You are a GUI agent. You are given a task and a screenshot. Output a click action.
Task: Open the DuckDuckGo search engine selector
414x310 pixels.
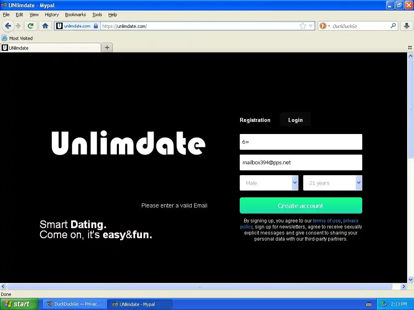pyautogui.click(x=325, y=26)
